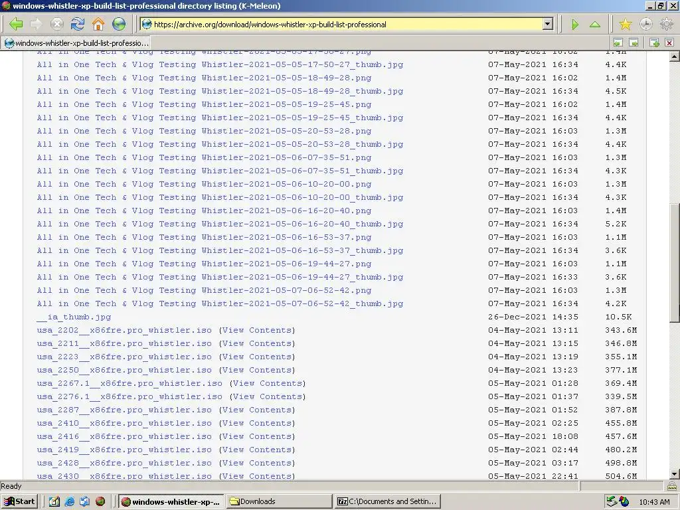680x510 pixels.
Task: View Contents of usa_2416 iso
Action: click(x=257, y=436)
